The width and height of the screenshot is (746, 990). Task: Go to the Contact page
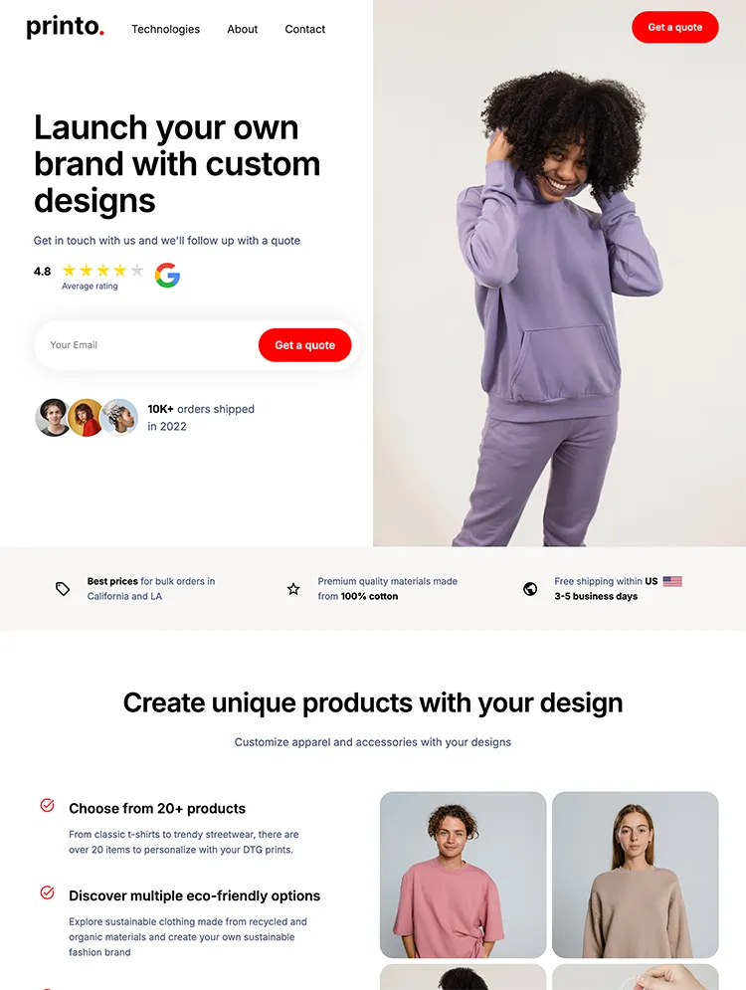(304, 29)
